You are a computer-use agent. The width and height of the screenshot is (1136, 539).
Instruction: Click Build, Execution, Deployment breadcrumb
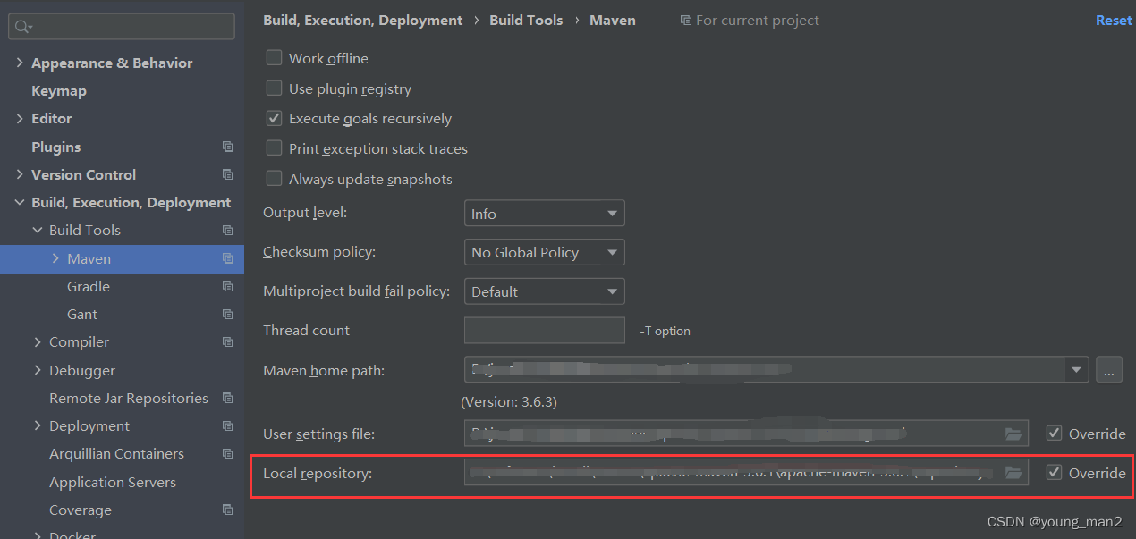363,20
